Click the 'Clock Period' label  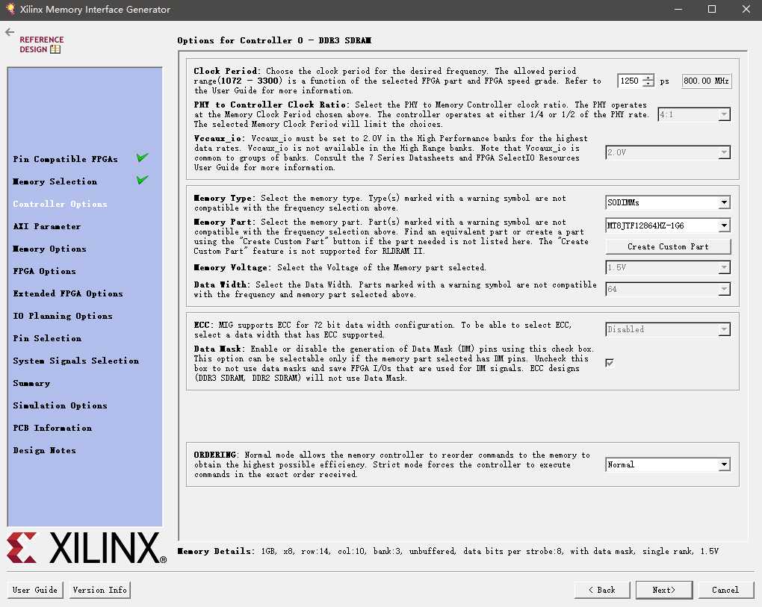pos(226,71)
